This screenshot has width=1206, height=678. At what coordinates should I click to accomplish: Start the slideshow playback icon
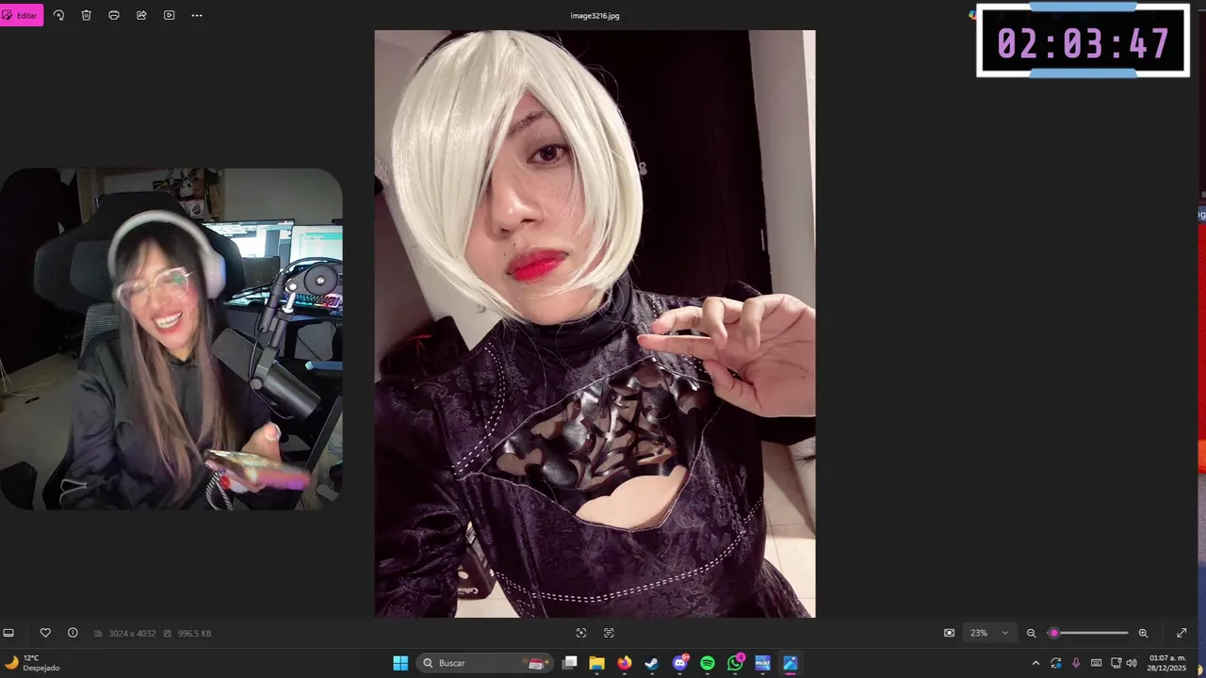click(x=170, y=15)
